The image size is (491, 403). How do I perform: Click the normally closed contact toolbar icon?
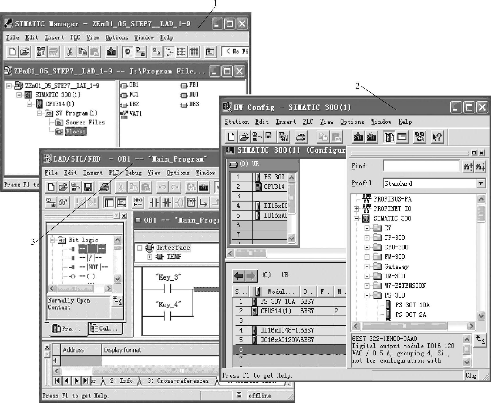tap(167, 203)
